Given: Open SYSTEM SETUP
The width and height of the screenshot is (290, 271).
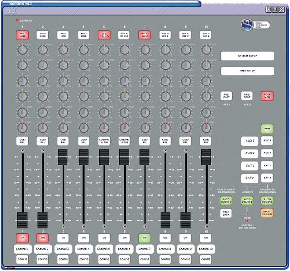Looking at the screenshot, I should click(x=247, y=56).
